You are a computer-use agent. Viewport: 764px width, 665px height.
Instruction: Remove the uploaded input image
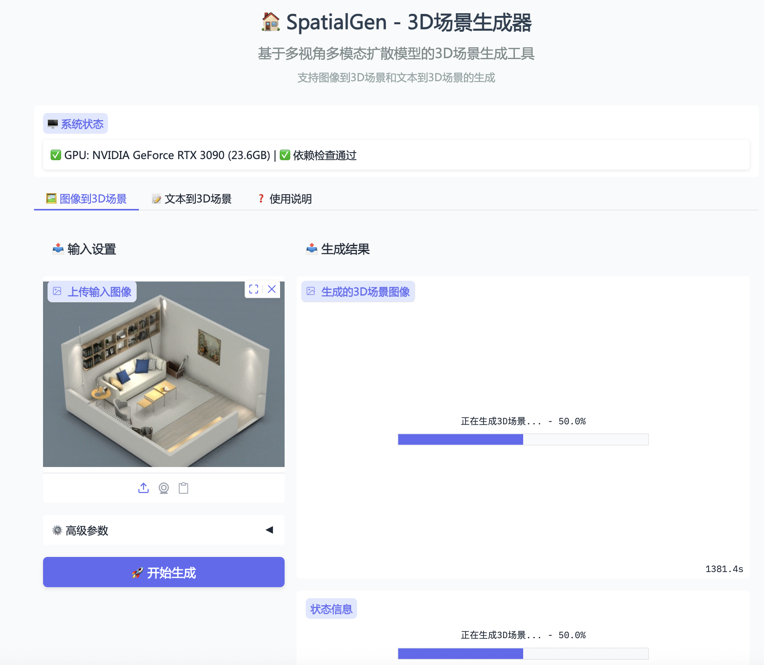coord(272,289)
